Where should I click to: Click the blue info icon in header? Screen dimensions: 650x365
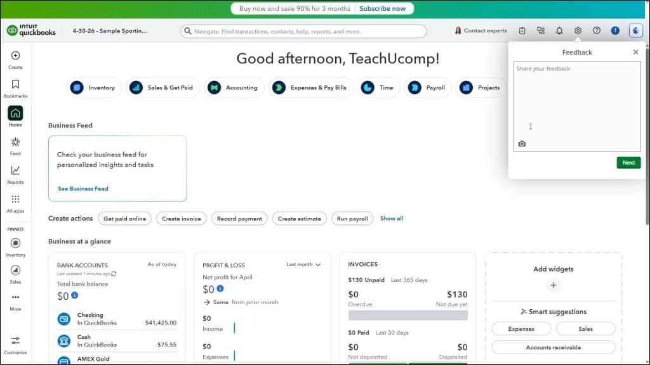click(x=615, y=30)
